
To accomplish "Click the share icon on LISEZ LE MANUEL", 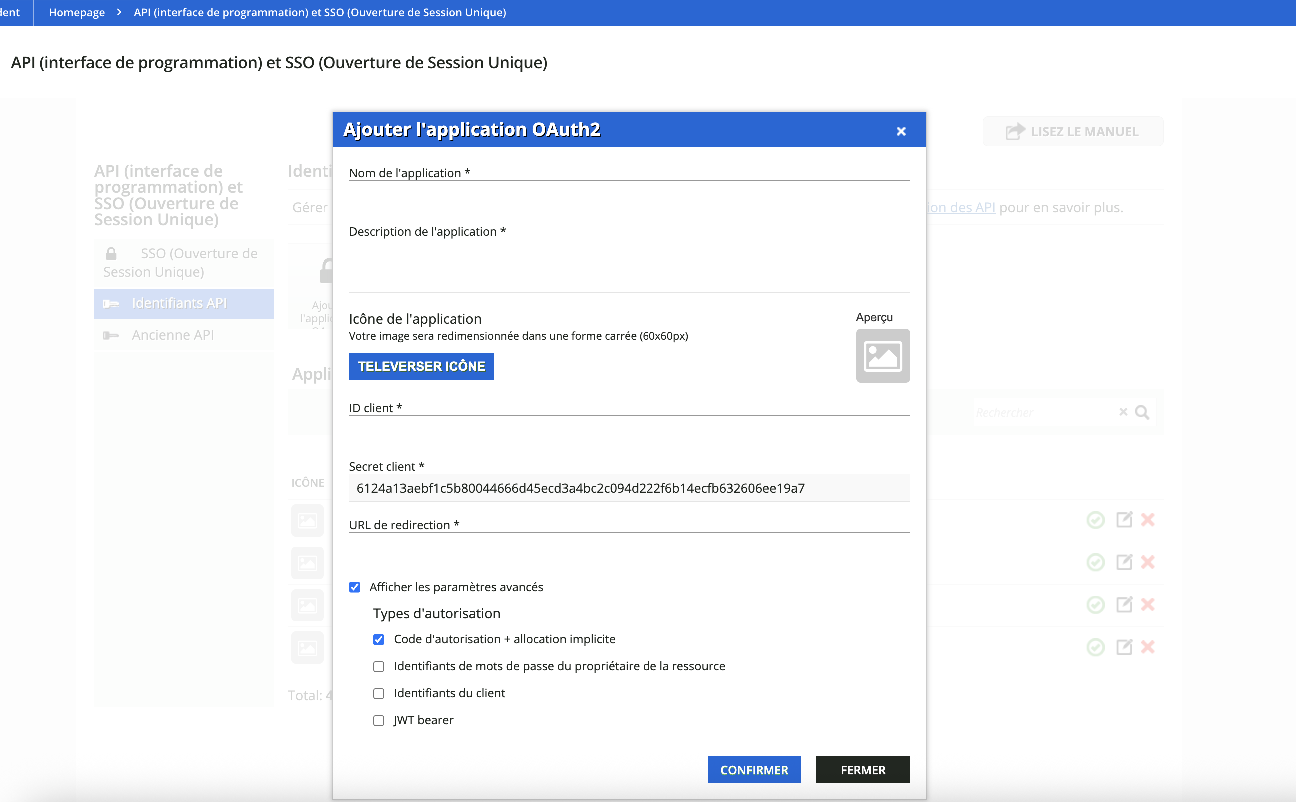I will [1015, 131].
